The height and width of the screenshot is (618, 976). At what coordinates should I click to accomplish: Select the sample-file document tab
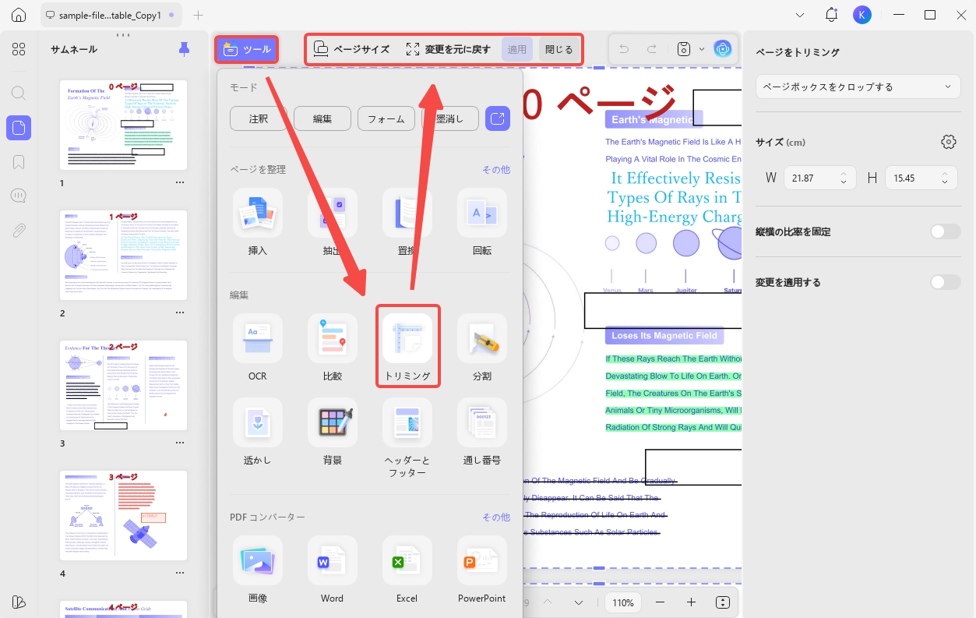tap(111, 15)
